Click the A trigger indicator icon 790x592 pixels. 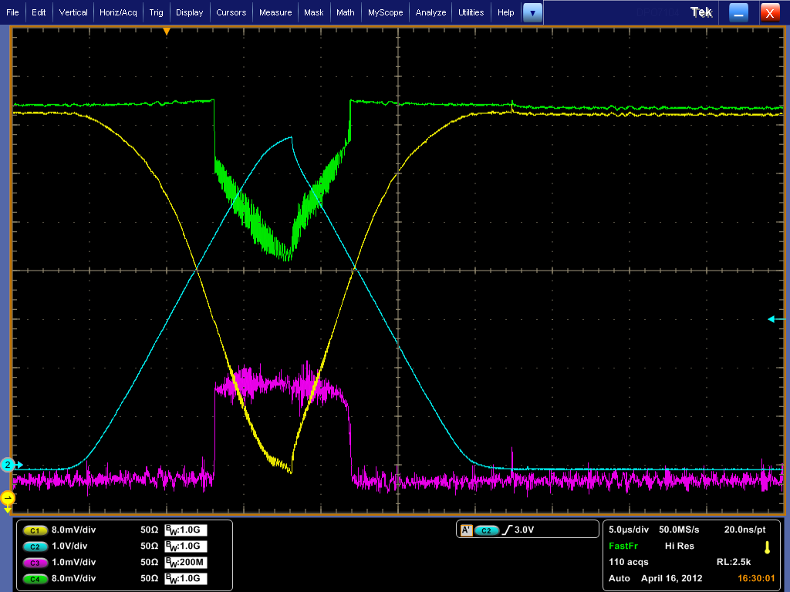(466, 530)
